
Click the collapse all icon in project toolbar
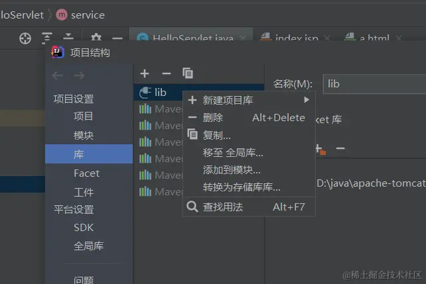click(x=68, y=37)
